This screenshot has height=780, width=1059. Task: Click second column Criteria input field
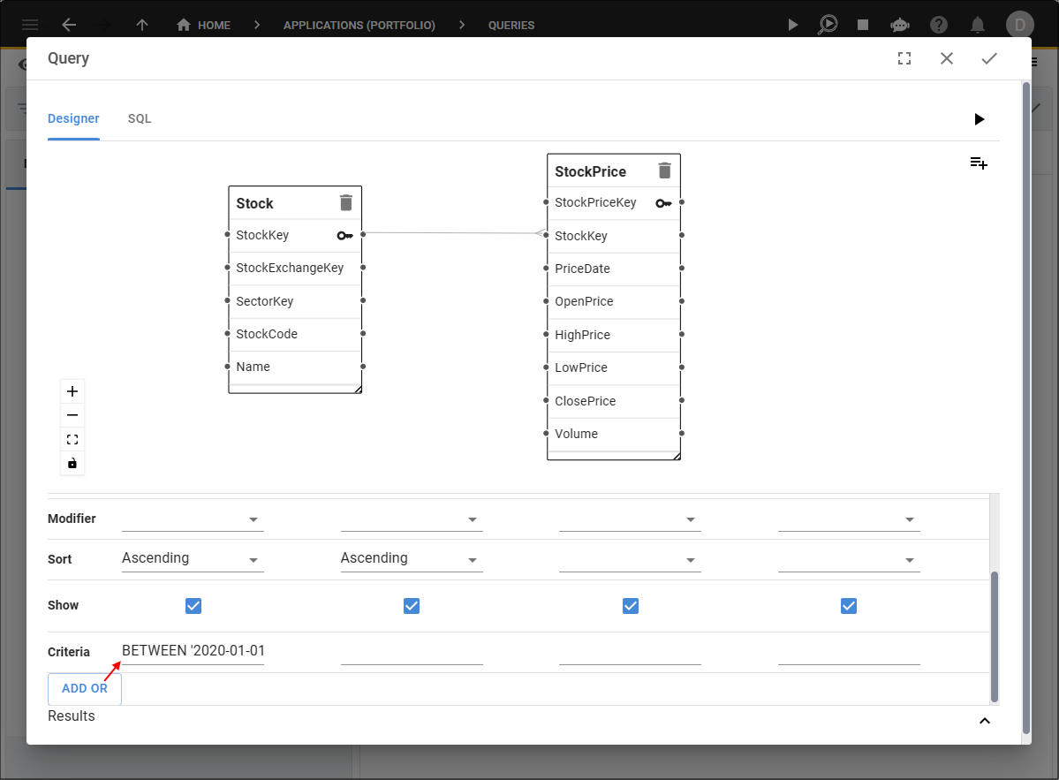pos(412,651)
